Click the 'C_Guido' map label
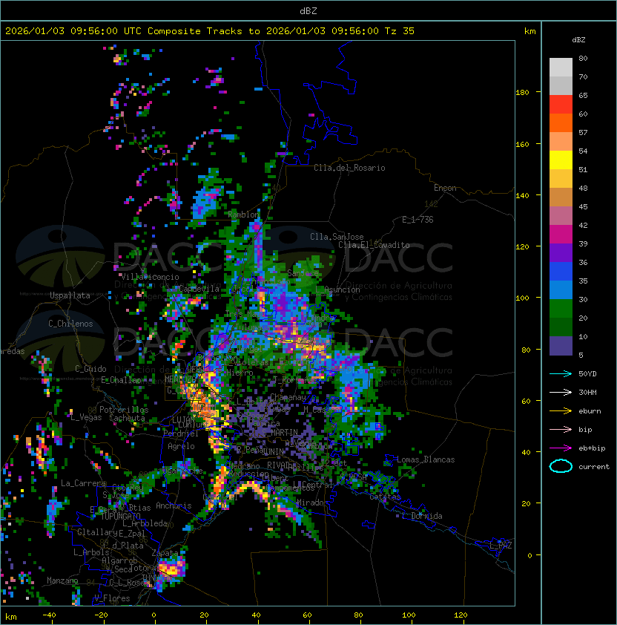Viewport: 617px width, 625px height. pos(90,369)
